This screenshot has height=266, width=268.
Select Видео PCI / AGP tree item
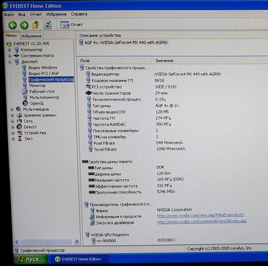coord(44,74)
